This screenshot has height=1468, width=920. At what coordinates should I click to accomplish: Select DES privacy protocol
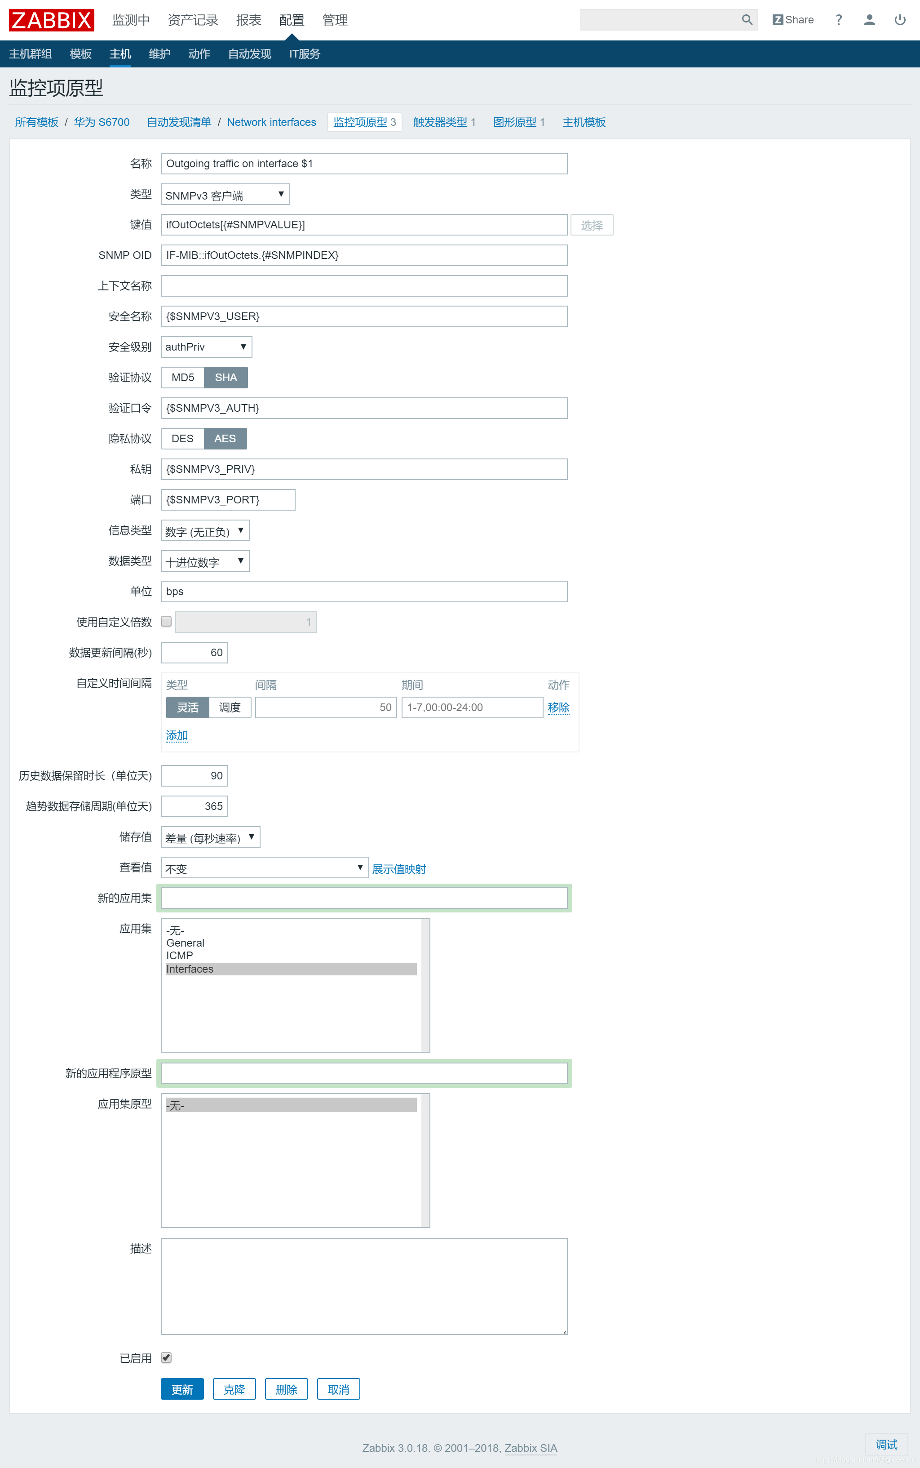click(182, 438)
